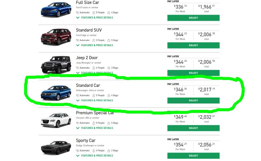The image size is (261, 161).
Task: Expand Features & Price Details for Premium Special Car
Action: click(x=97, y=128)
